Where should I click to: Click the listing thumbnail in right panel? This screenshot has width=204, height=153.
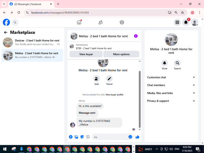[x=171, y=40]
